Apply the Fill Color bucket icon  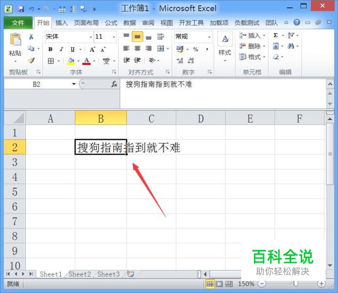point(71,61)
